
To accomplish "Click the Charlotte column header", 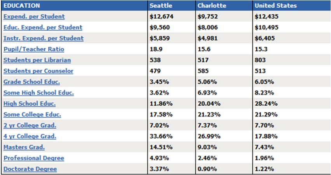I will [x=212, y=6].
